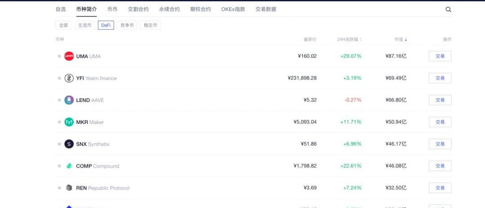
Task: Star YFI Yearn.finance as favorite
Action: tap(59, 78)
